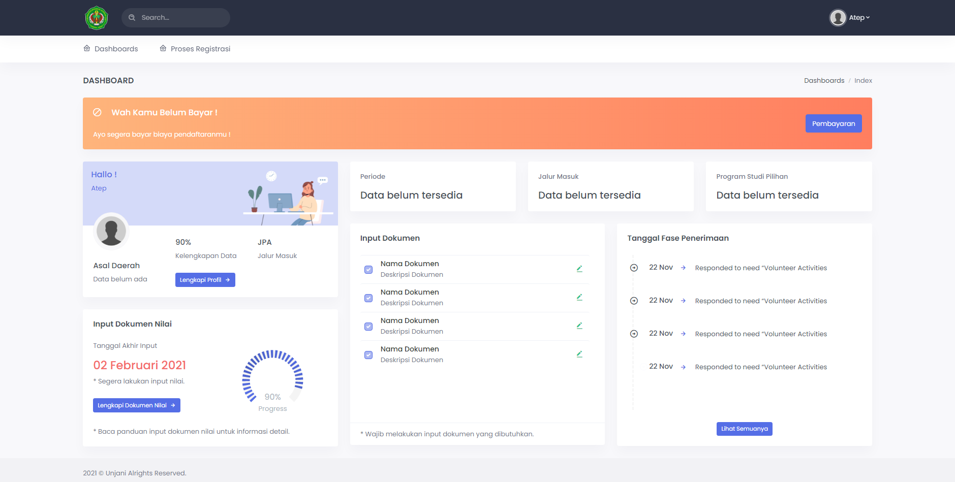Click Lengkapi Dokumen Nilai button
This screenshot has height=482, width=955.
pyautogui.click(x=136, y=405)
